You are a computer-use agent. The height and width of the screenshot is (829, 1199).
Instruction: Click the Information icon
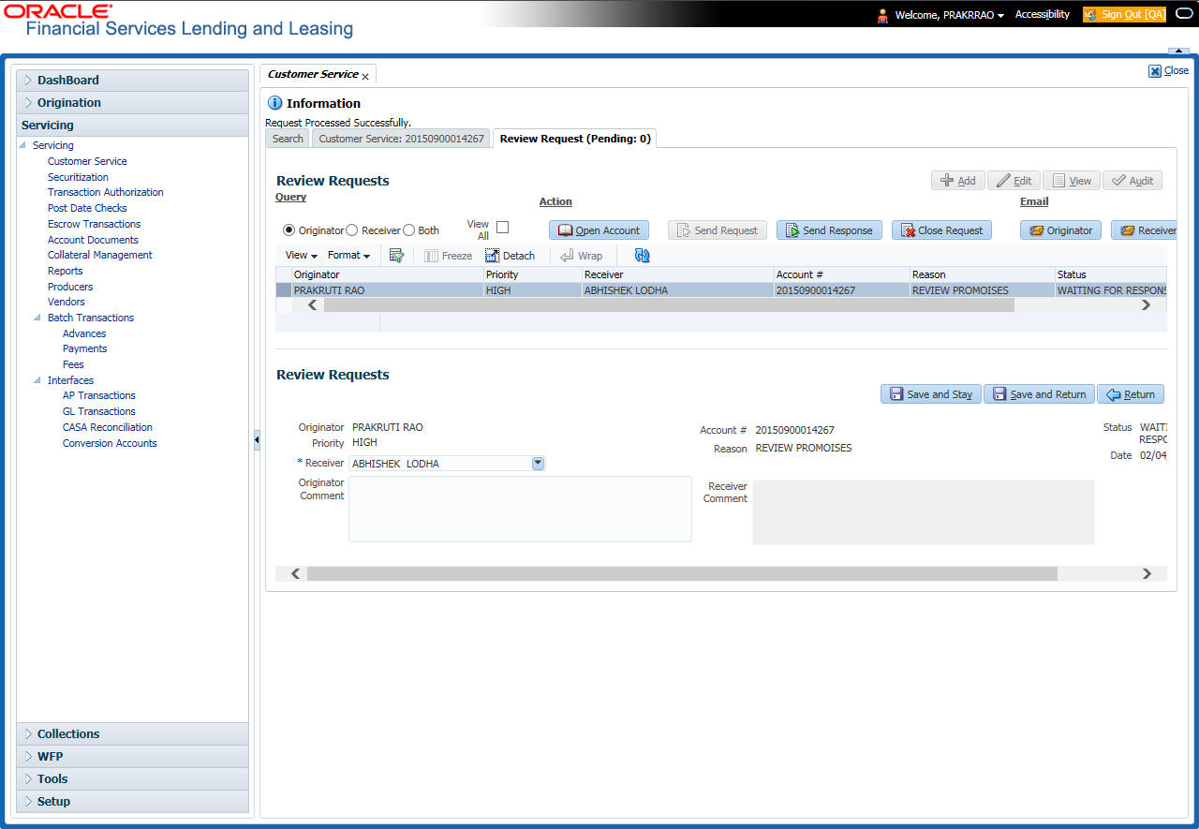click(274, 103)
